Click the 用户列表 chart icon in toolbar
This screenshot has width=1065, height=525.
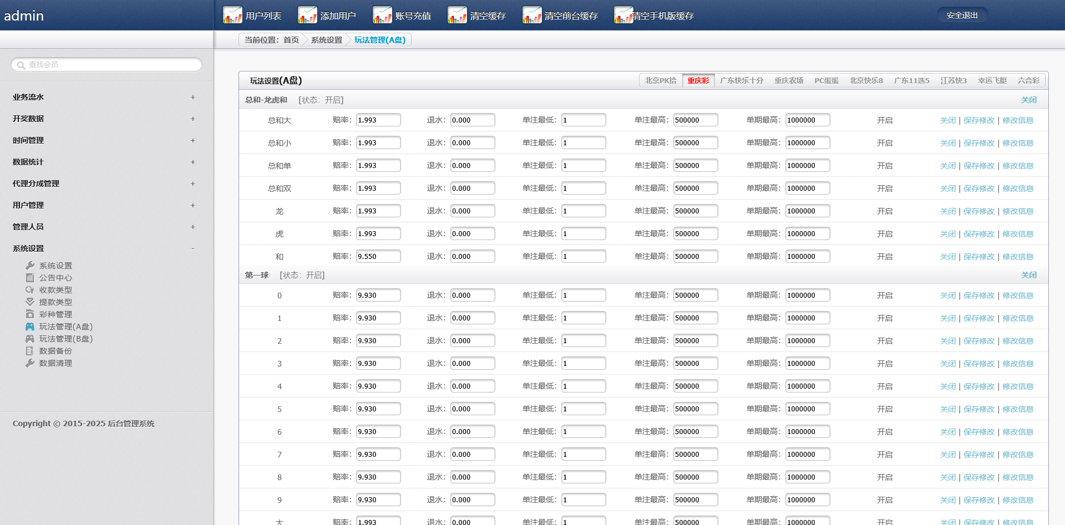coord(232,15)
